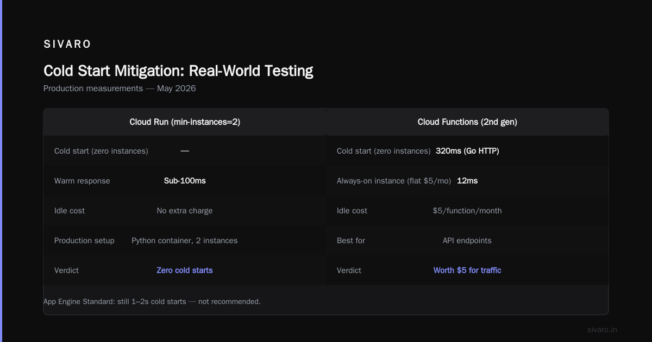Image resolution: width=652 pixels, height=342 pixels.
Task: Click the 'Cold Start Mitigation: Real-World Testing' title
Action: 178,71
